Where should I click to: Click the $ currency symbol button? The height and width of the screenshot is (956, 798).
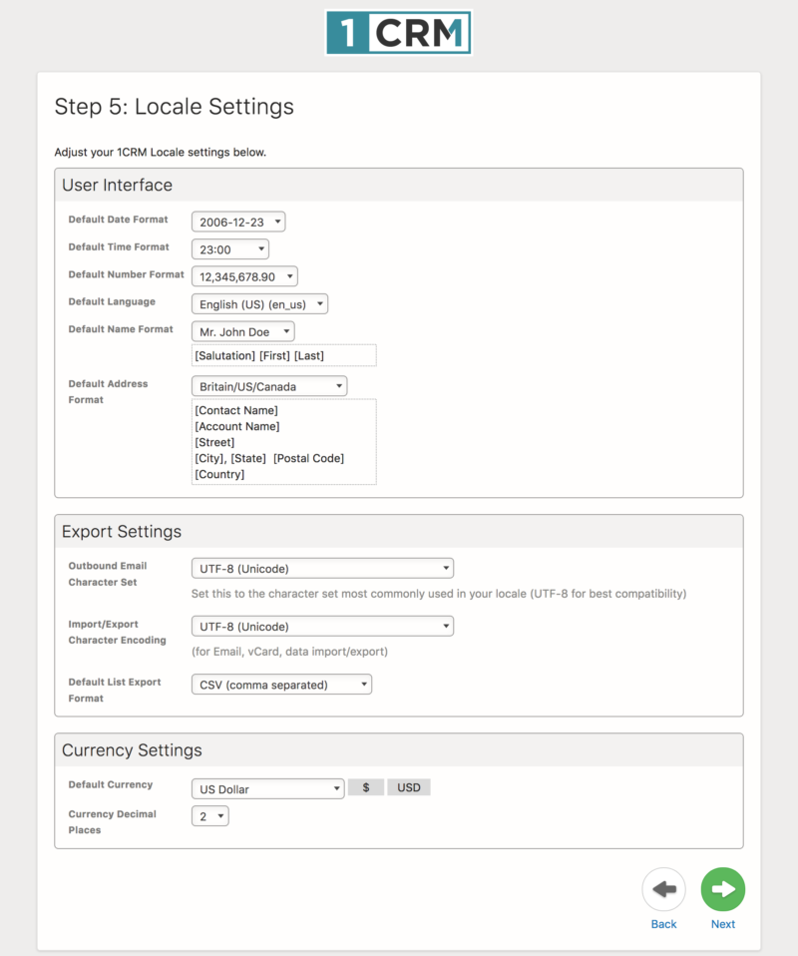(365, 786)
